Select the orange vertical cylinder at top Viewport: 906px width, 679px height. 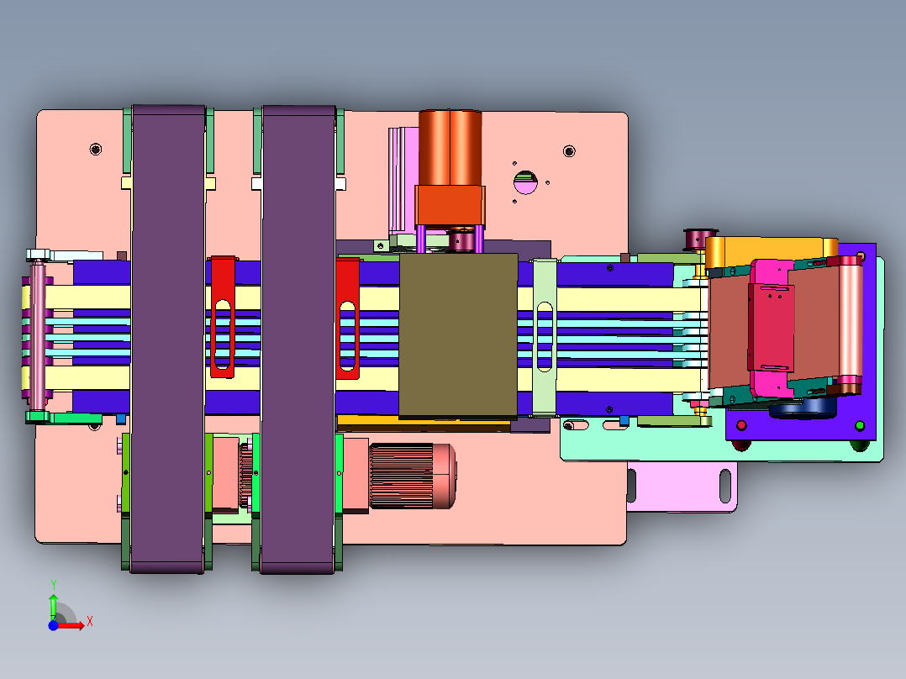click(450, 147)
